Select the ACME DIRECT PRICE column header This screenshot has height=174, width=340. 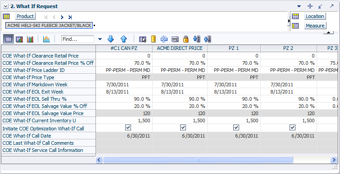[x=180, y=48]
